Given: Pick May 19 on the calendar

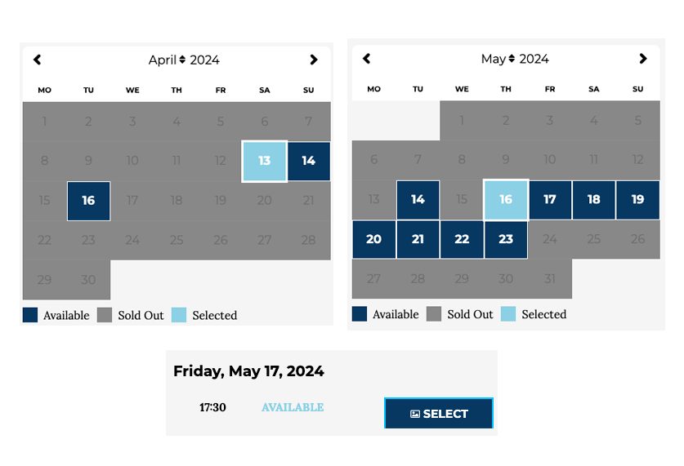Looking at the screenshot, I should (x=637, y=199).
